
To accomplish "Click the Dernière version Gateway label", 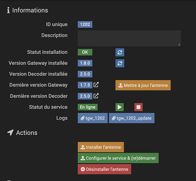I will coord(38,85).
